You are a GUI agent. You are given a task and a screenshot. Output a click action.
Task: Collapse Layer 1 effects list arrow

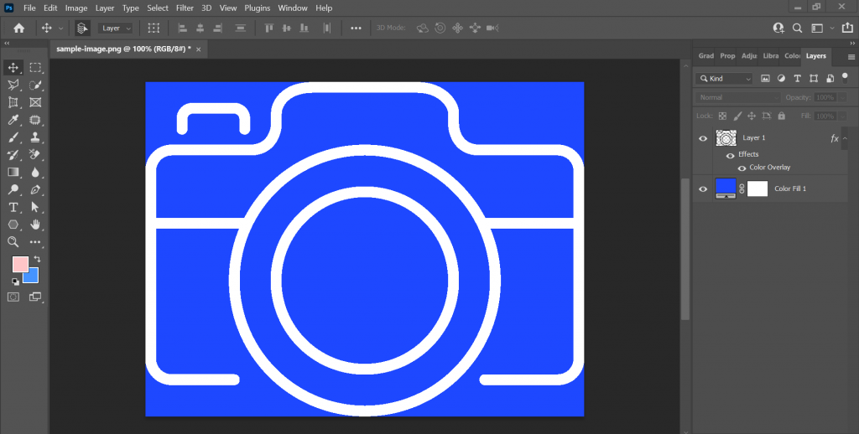click(846, 138)
